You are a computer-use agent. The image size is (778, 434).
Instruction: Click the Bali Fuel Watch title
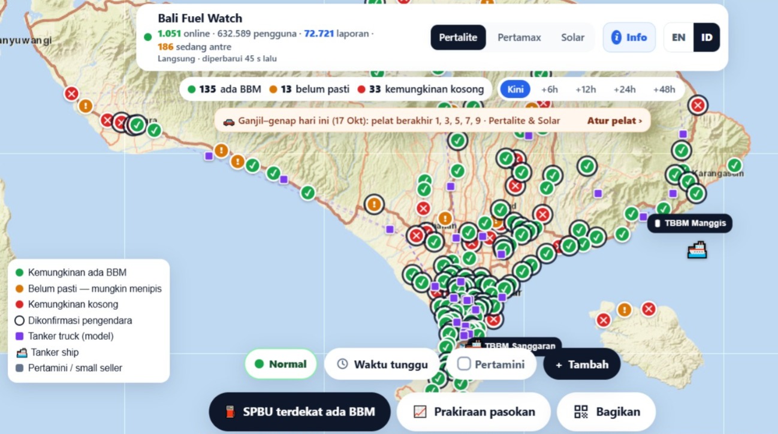point(200,19)
